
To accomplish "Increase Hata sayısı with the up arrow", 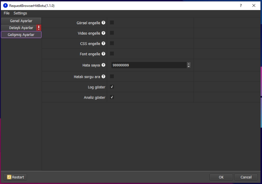I will point(189,64).
